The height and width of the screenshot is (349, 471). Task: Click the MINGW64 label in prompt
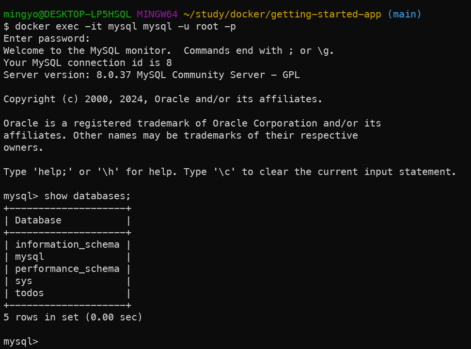tap(157, 14)
